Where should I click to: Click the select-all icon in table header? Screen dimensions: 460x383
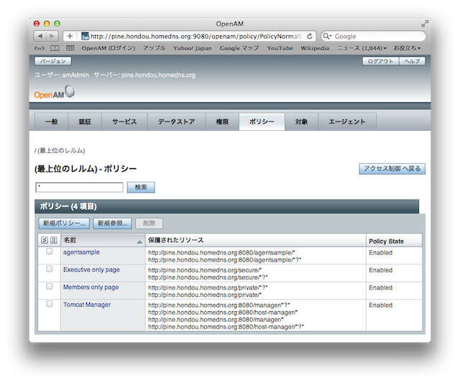[x=45, y=240]
